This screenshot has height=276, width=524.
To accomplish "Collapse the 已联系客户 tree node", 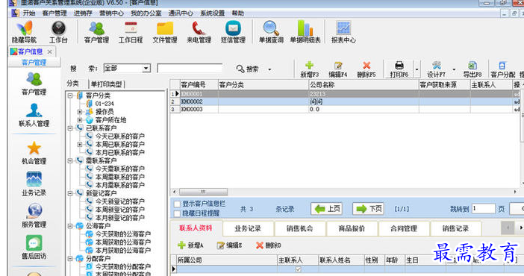I will click(70, 128).
